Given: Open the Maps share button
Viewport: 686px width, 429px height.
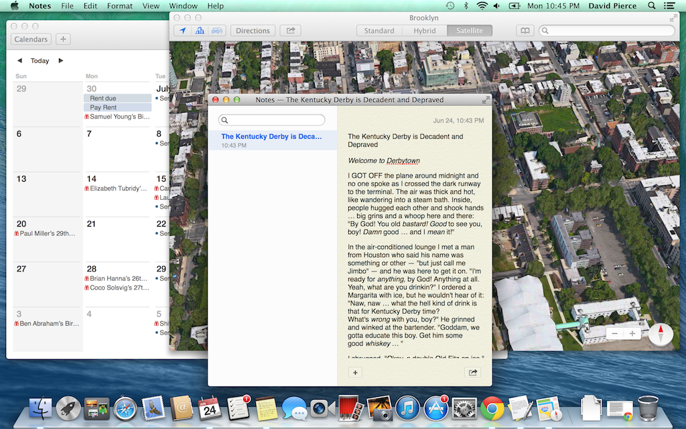Looking at the screenshot, I should [x=291, y=31].
